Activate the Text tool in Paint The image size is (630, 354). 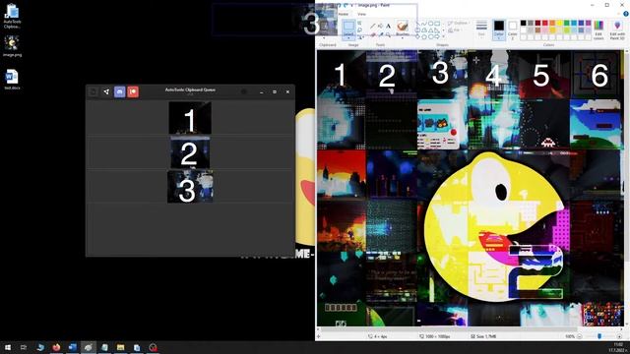[388, 27]
